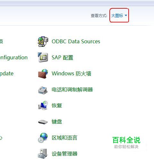Click the 区域和语言 link text
154x159 pixels.
64,138
